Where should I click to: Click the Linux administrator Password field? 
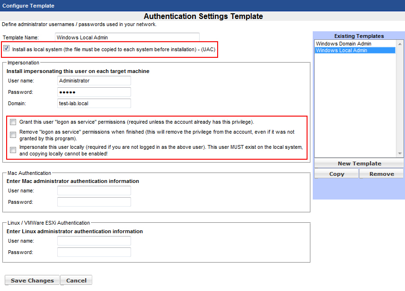coord(94,252)
